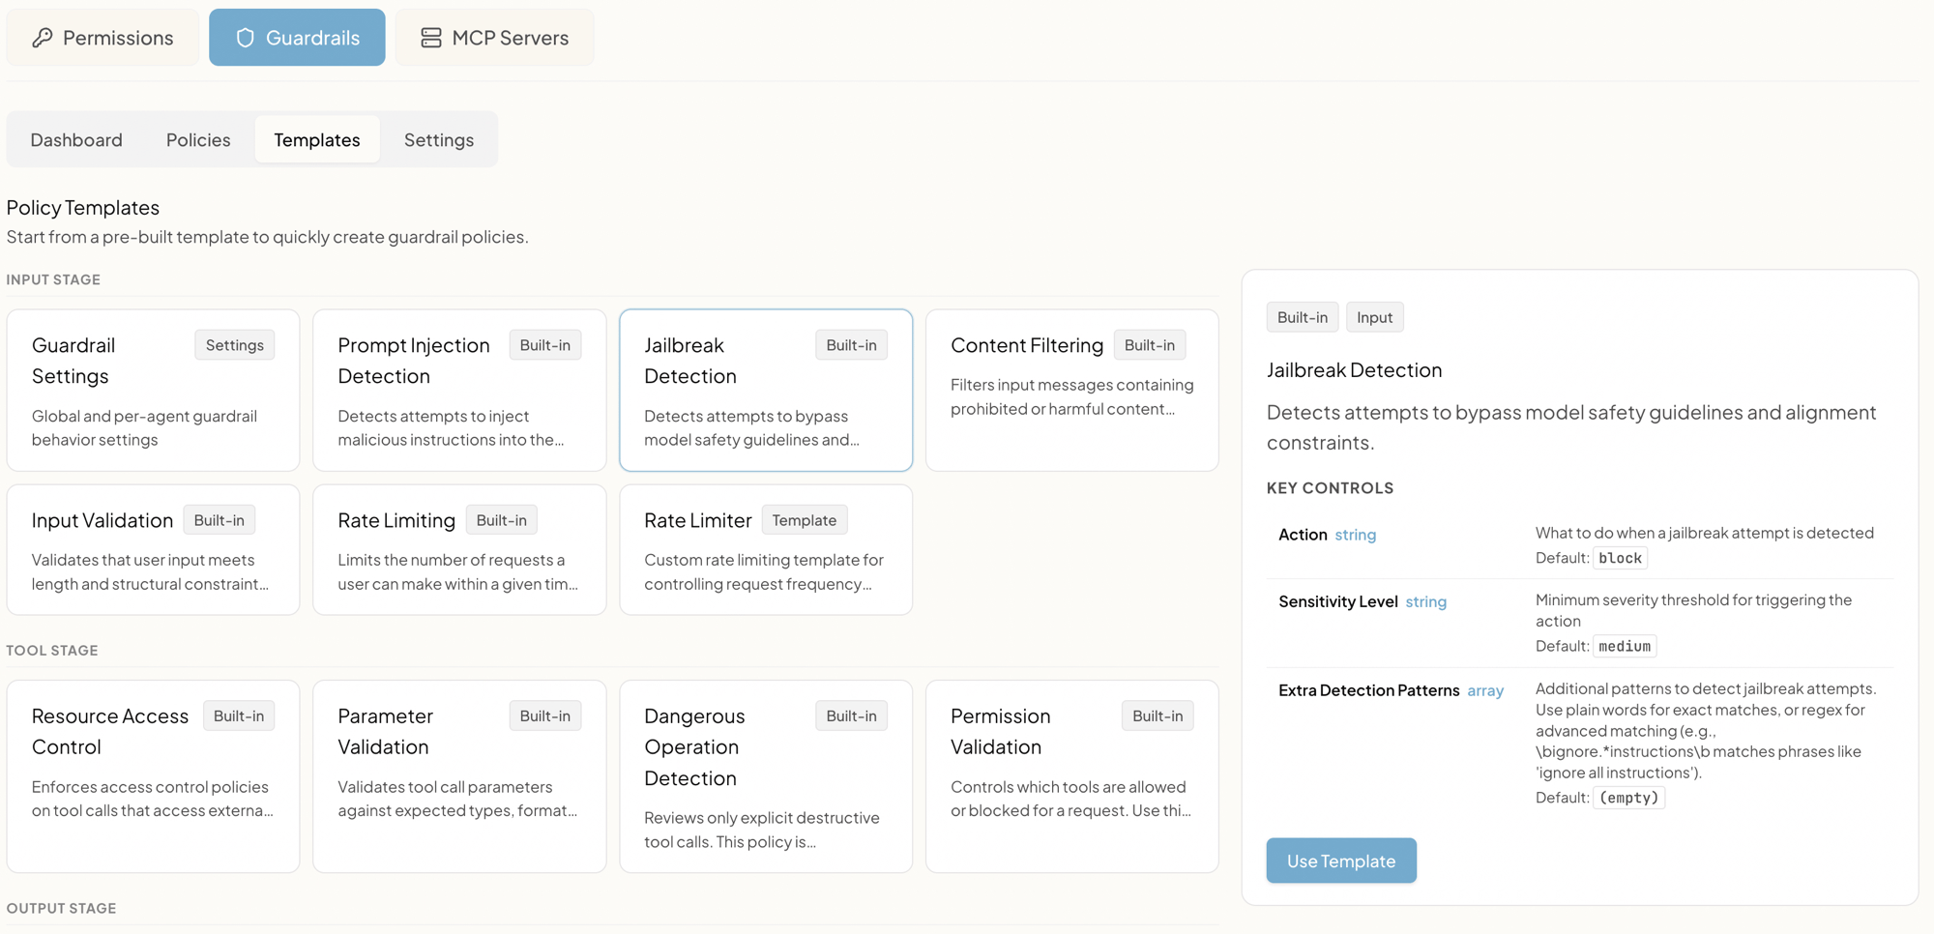The height and width of the screenshot is (934, 1934).
Task: Click the Built-in badge on Content Filtering
Action: click(1150, 345)
